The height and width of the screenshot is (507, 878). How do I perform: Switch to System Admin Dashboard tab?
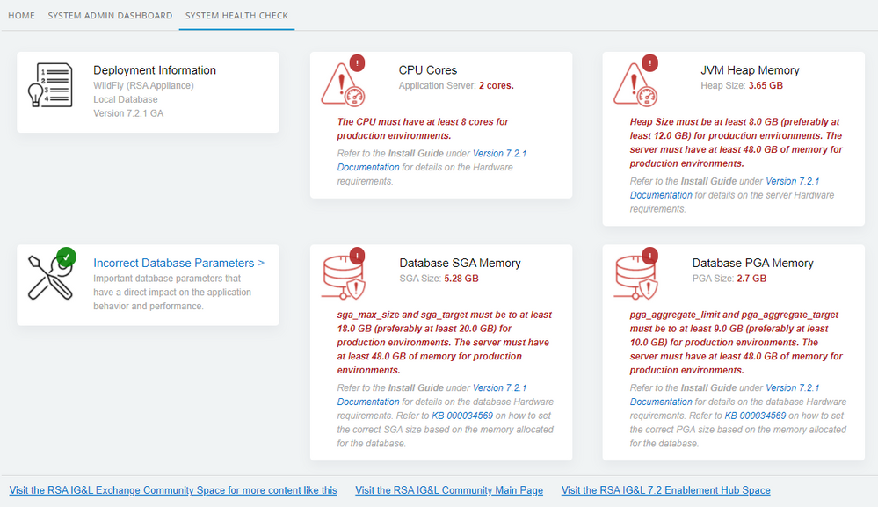click(x=110, y=16)
